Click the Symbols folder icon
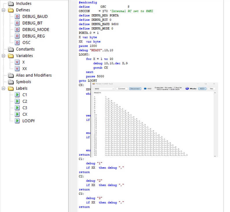The height and width of the screenshot is (212, 230). pyautogui.click(x=11, y=82)
